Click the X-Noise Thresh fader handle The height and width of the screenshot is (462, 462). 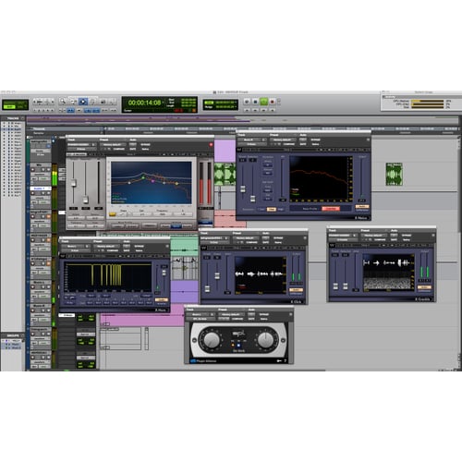point(243,188)
